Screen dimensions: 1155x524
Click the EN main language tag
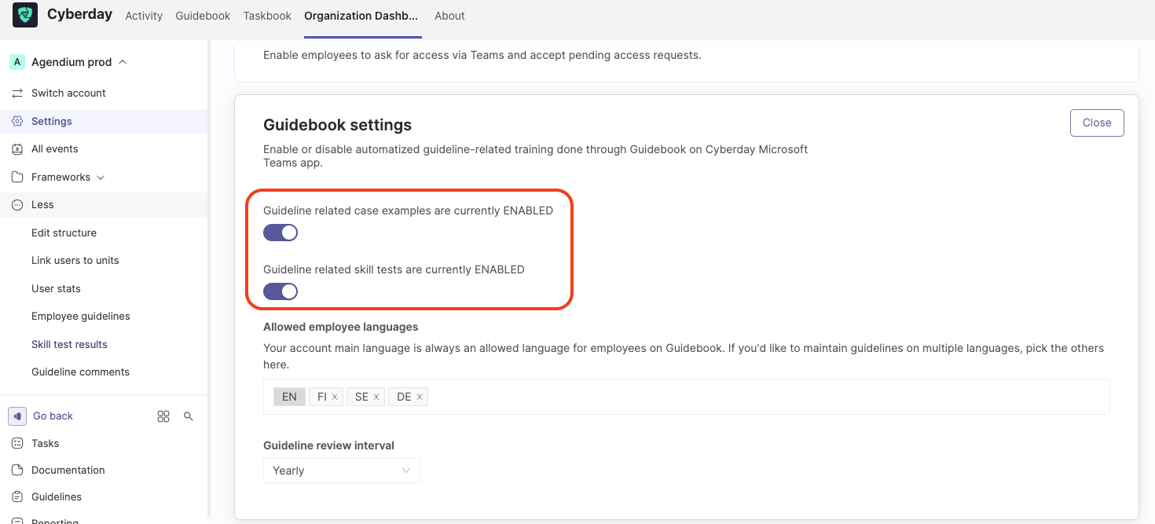(289, 397)
